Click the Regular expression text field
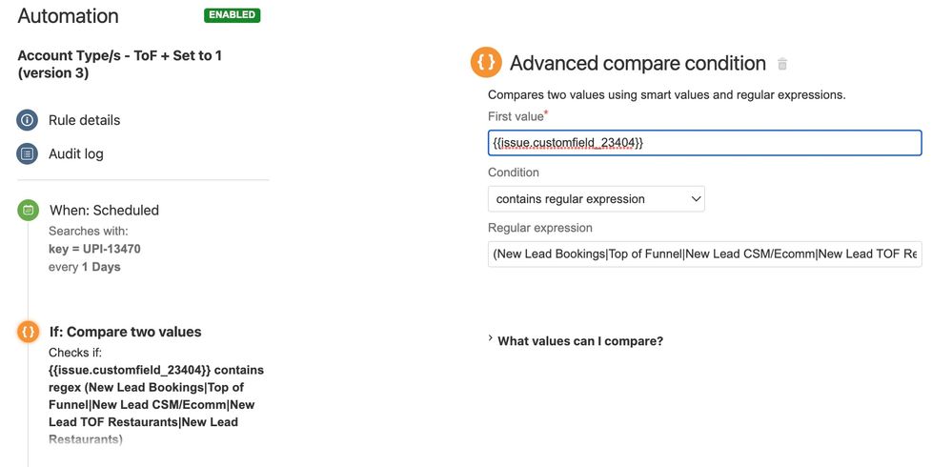This screenshot has height=467, width=952. [x=705, y=254]
